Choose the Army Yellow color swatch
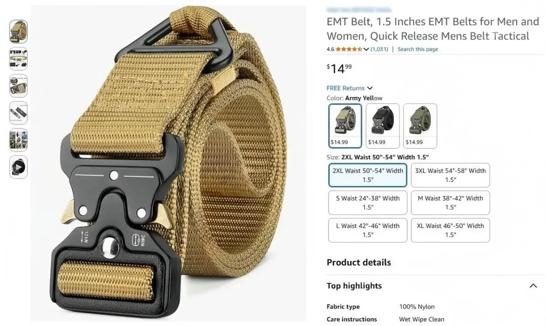This screenshot has height=326, width=546. click(x=345, y=126)
